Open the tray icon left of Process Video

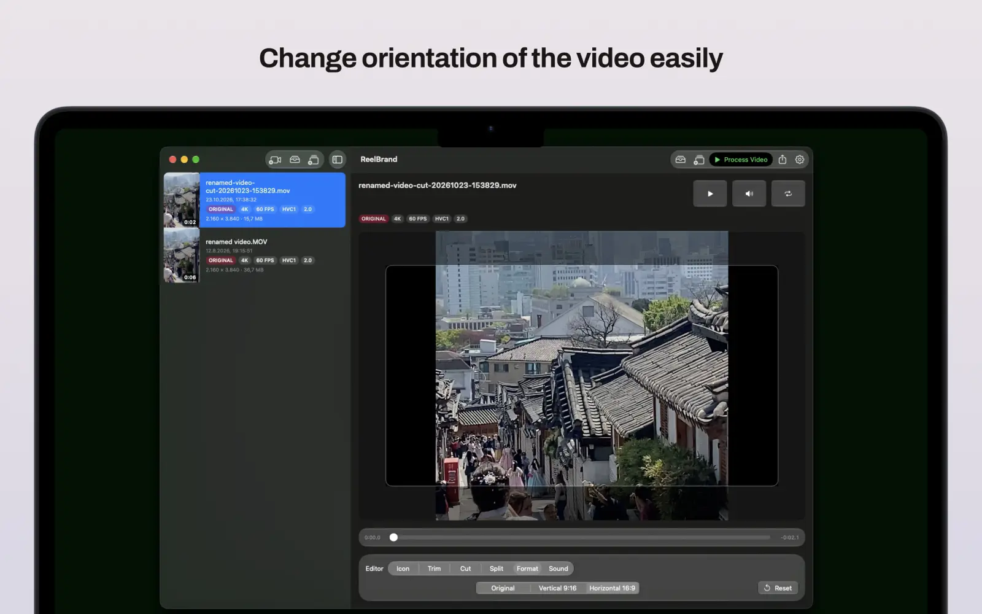click(x=681, y=160)
